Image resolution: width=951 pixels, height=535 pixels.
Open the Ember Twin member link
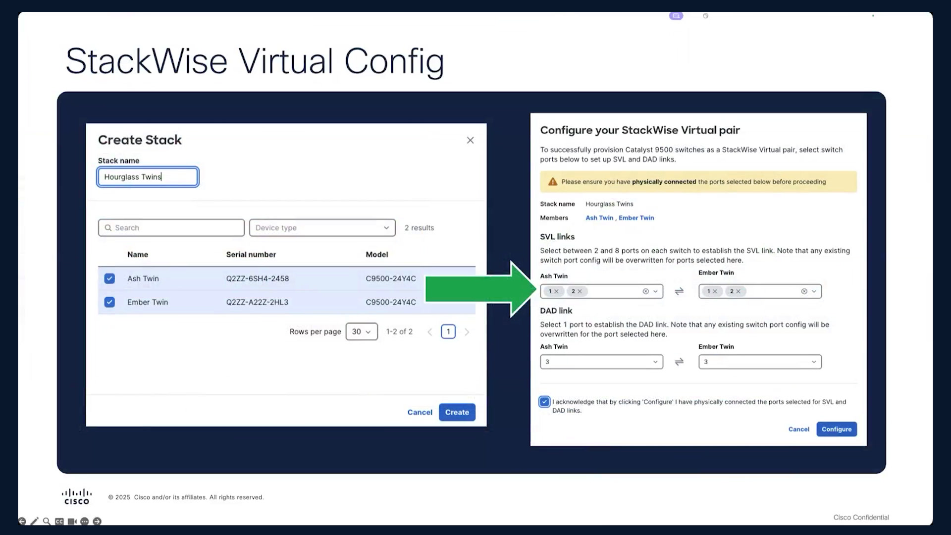coord(636,218)
